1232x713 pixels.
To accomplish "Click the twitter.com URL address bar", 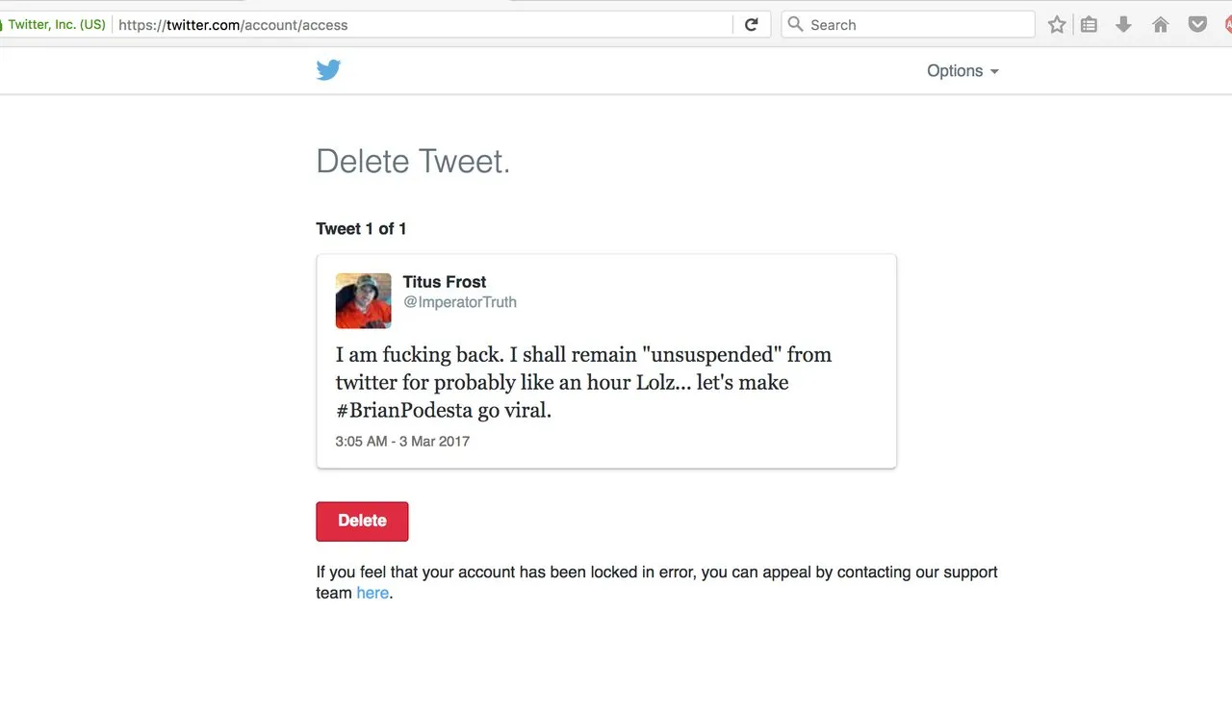I will point(423,25).
